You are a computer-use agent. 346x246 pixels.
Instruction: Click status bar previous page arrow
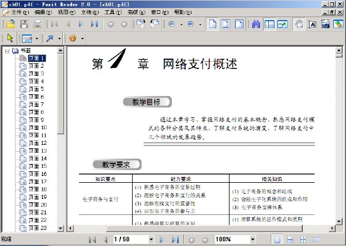pyautogui.click(x=106, y=240)
